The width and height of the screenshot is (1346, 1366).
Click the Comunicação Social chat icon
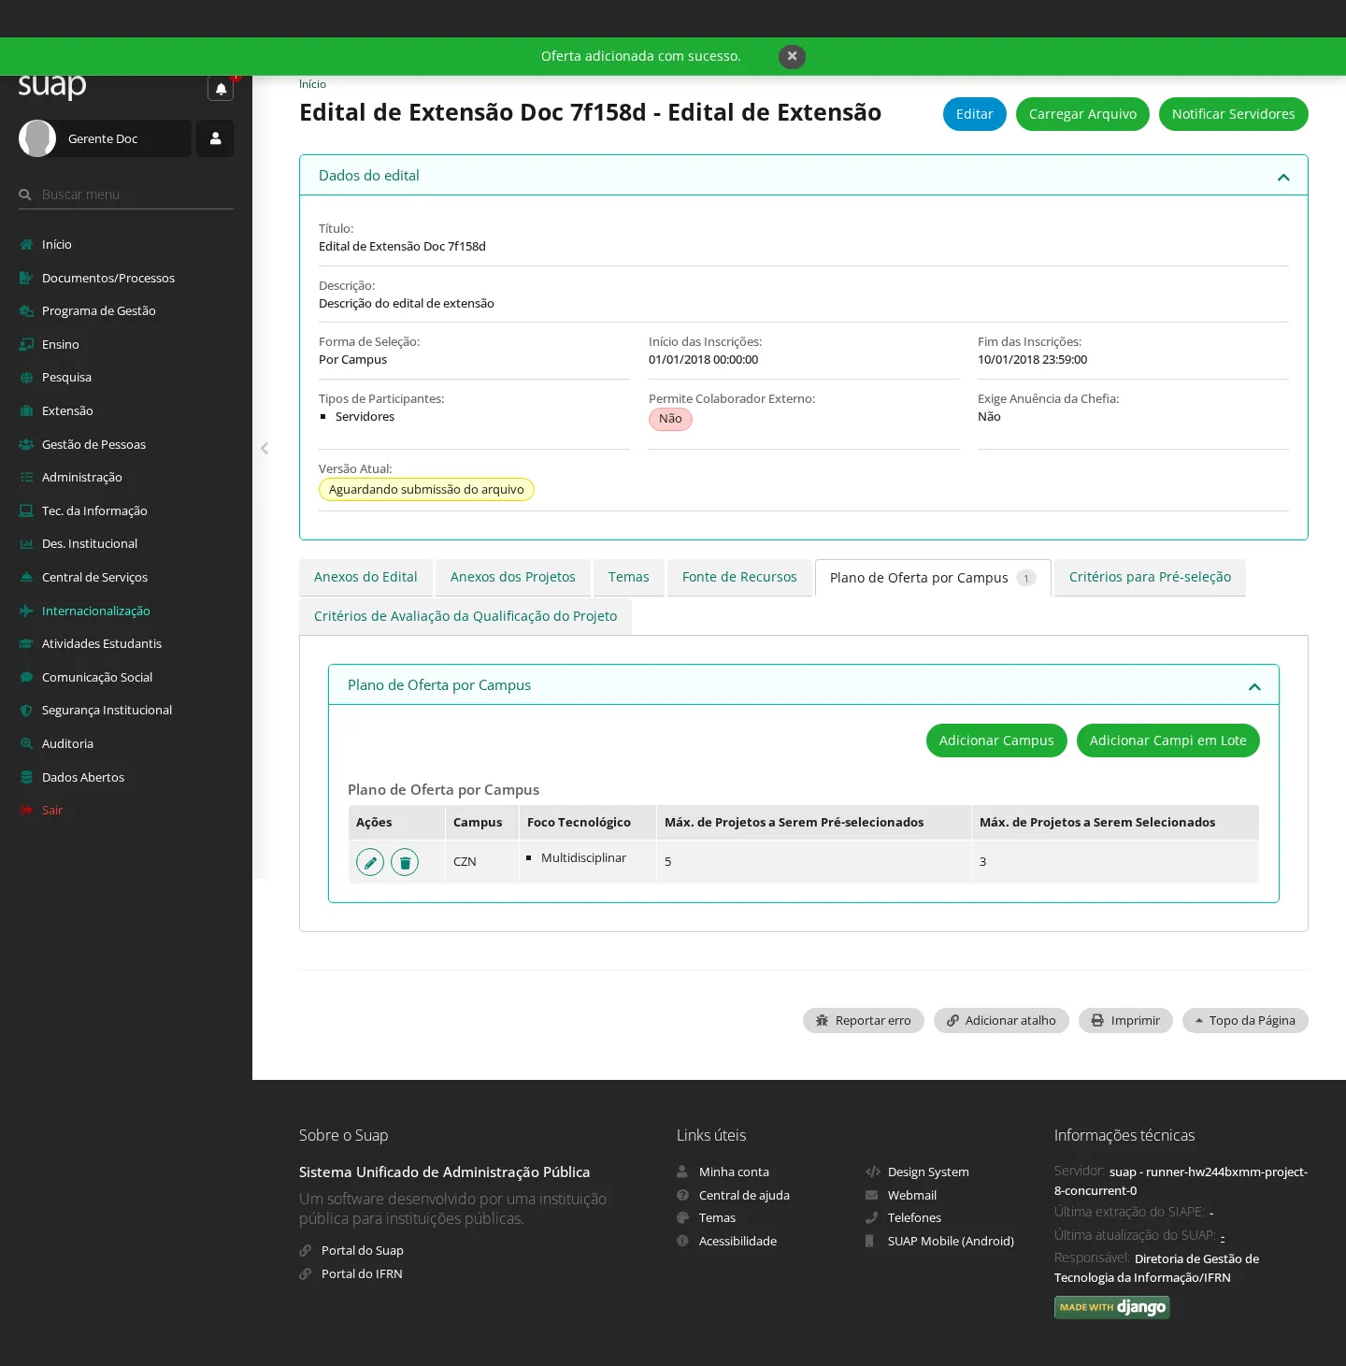(26, 677)
